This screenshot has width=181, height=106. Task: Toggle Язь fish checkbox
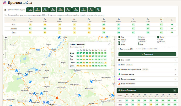coord(139,44)
